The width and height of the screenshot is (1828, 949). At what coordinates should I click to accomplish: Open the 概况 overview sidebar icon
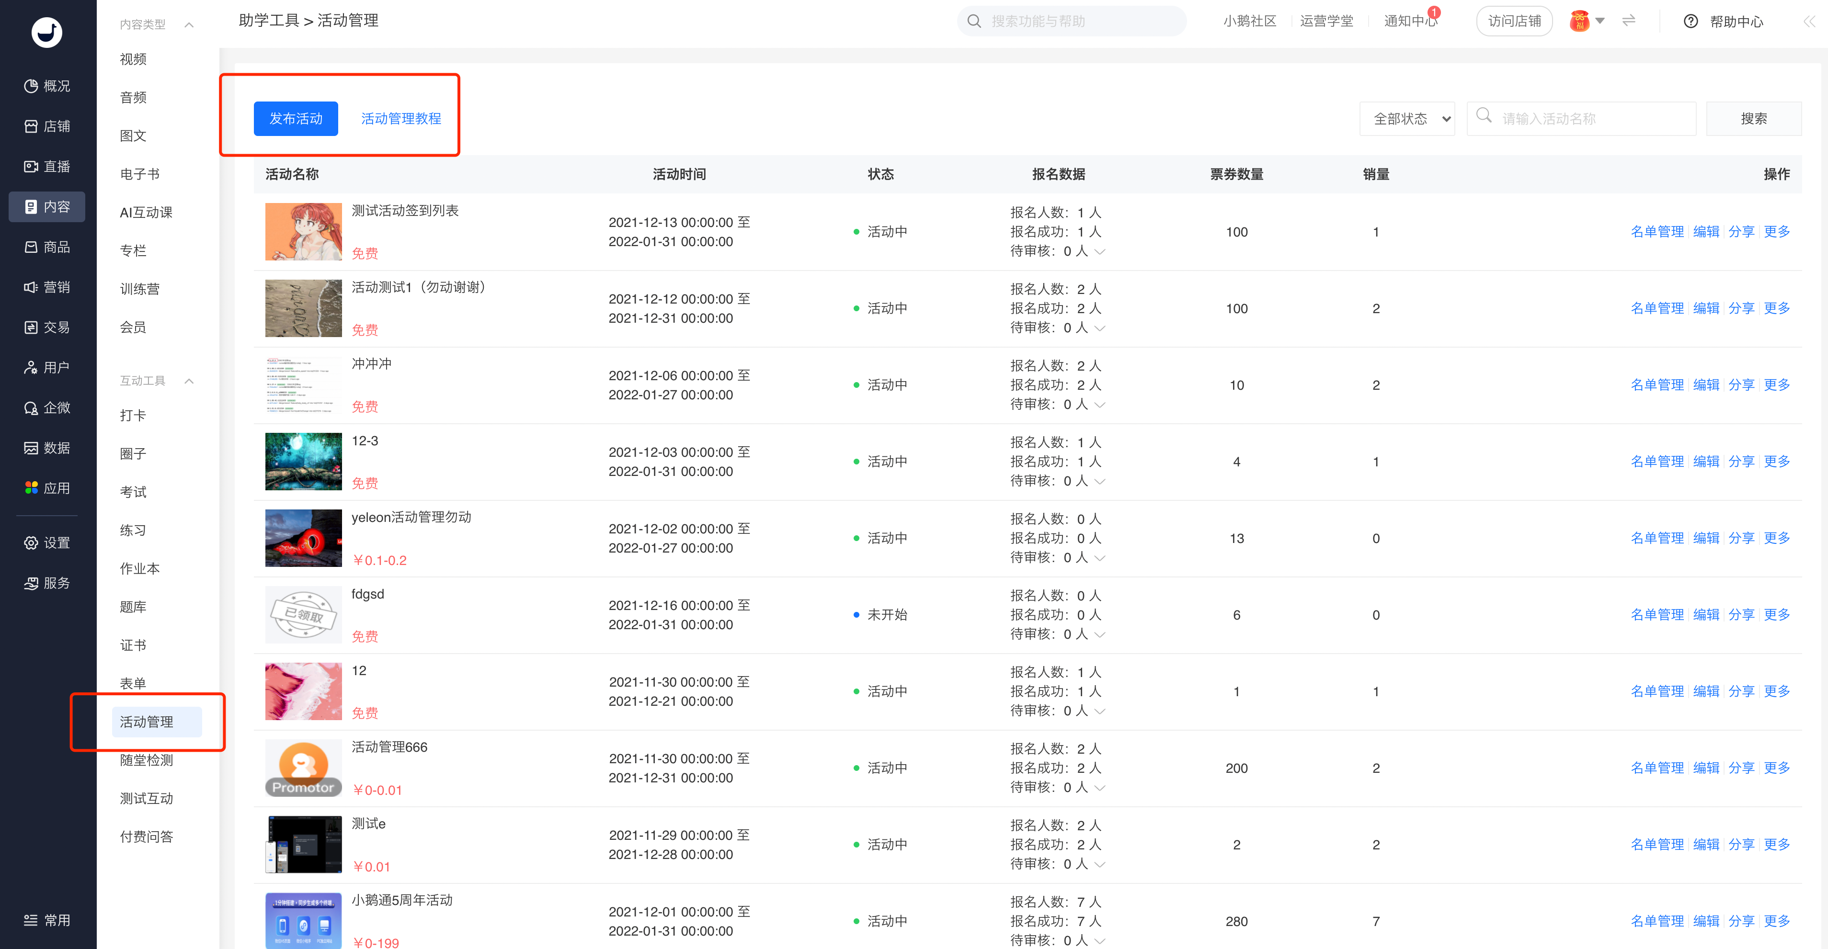coord(31,86)
